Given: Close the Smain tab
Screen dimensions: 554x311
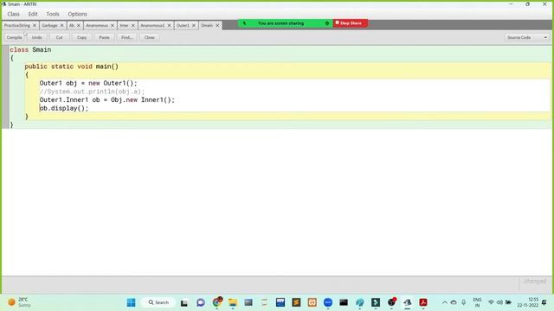Looking at the screenshot, I should click(x=217, y=25).
